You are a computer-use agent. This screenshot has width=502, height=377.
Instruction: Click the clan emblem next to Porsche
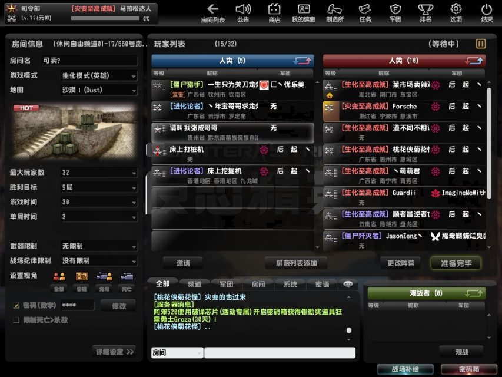[435, 107]
